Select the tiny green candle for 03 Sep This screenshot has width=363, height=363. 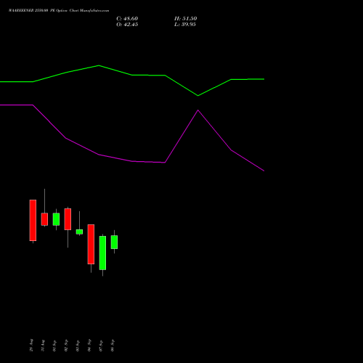pos(79,232)
